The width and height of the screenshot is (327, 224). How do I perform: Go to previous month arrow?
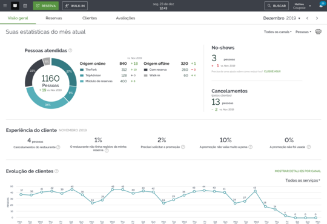pos(308,18)
